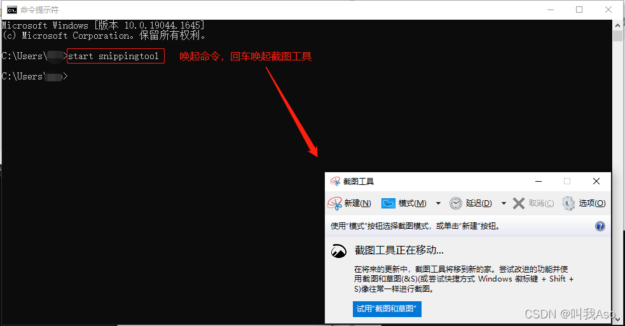This screenshot has width=625, height=326.
Task: Click the Command Prompt title bar icon
Action: (12, 10)
